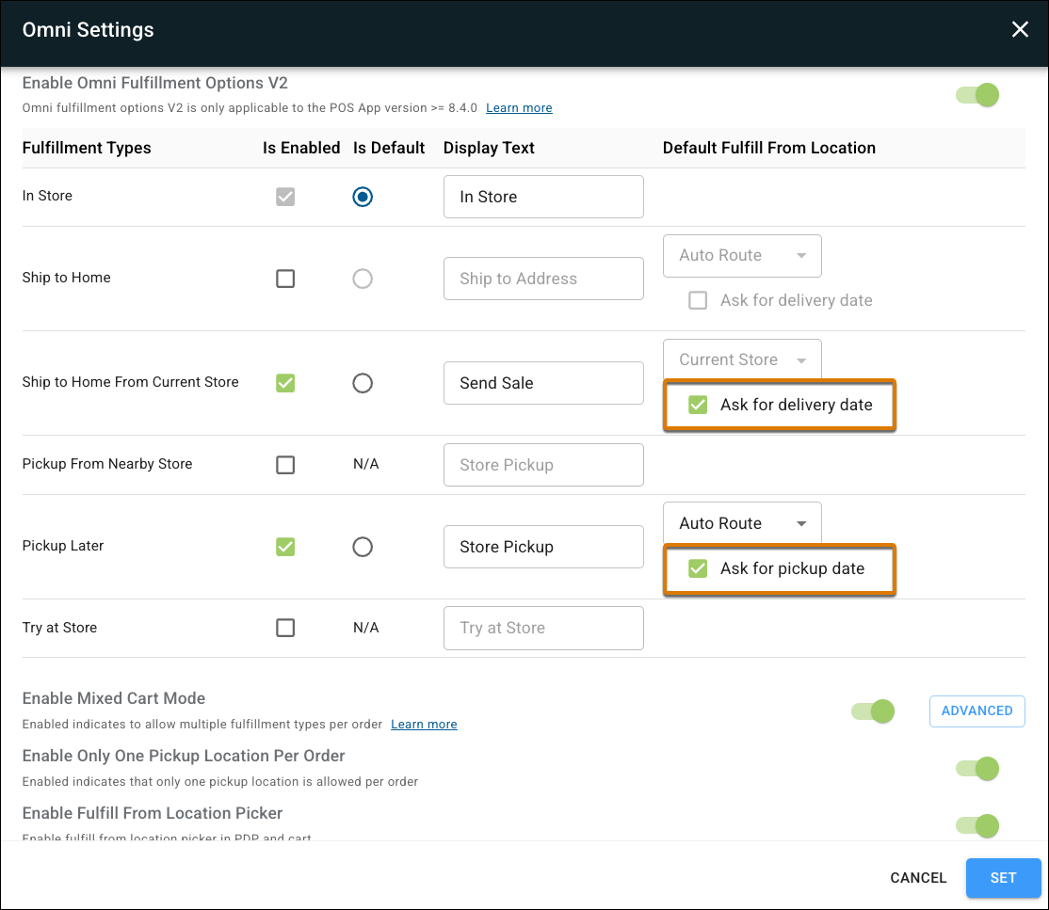This screenshot has width=1049, height=910.
Task: Click the Display Text column header
Action: click(x=489, y=148)
